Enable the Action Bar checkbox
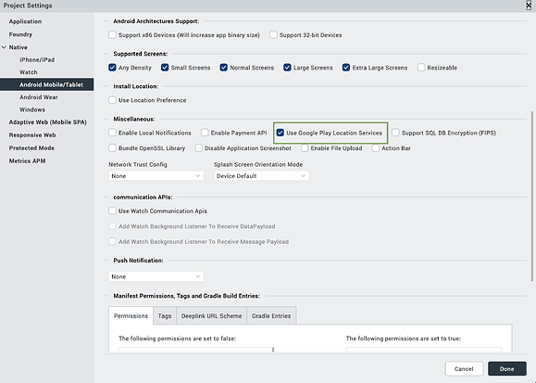Screen dimensions: 536x383 coord(376,148)
